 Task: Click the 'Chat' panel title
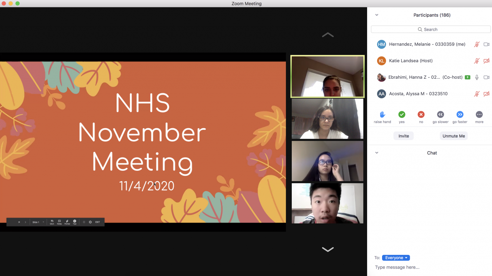(x=432, y=153)
